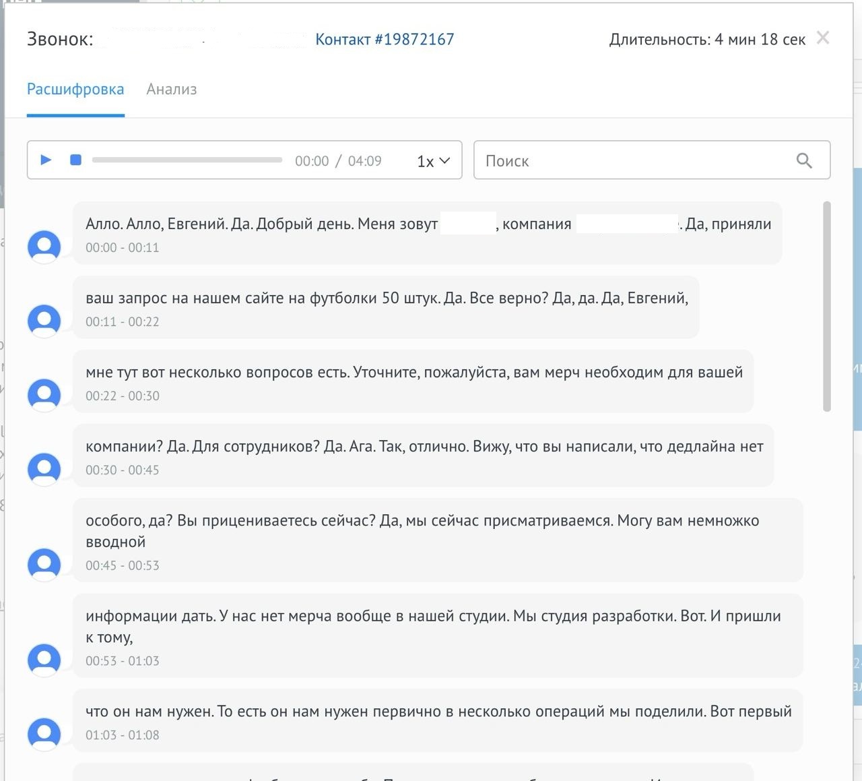Viewport: 862px width, 781px height.
Task: Select timestamp 00:53 - 01:03
Action: click(x=123, y=661)
